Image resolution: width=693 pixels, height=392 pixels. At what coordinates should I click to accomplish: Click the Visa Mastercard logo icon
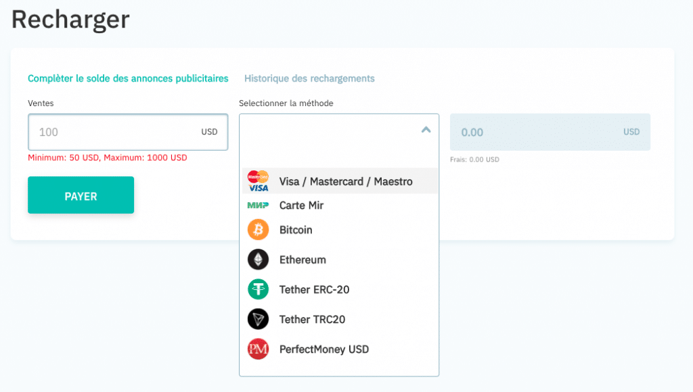click(x=258, y=181)
